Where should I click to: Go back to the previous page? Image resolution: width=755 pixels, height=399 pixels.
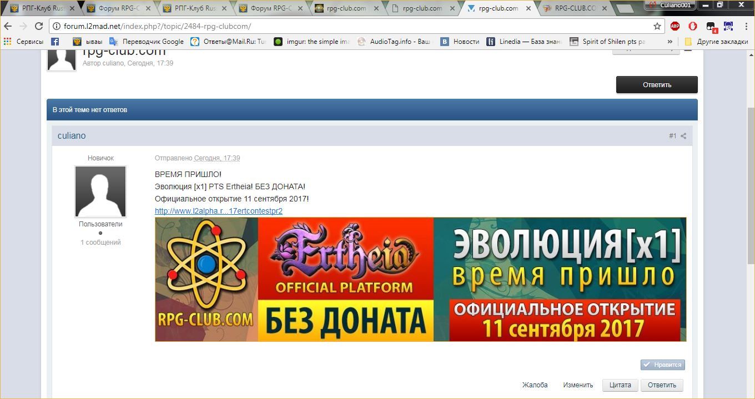point(8,26)
